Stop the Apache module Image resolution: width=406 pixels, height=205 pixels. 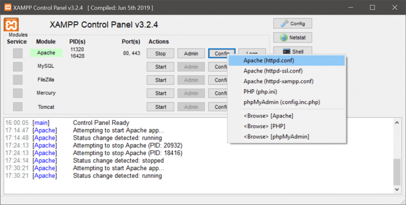(161, 53)
